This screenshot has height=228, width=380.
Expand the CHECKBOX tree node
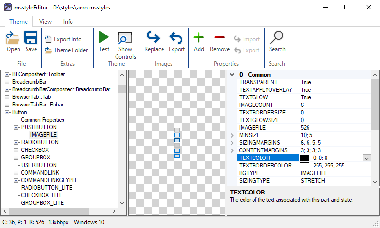(16, 150)
